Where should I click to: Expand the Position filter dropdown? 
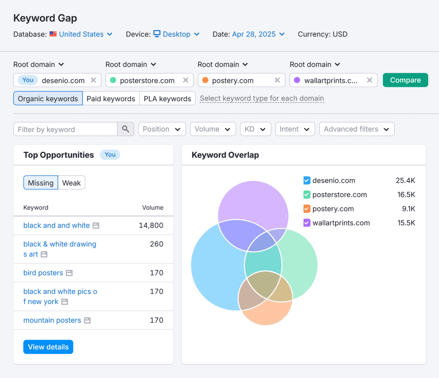click(x=162, y=129)
